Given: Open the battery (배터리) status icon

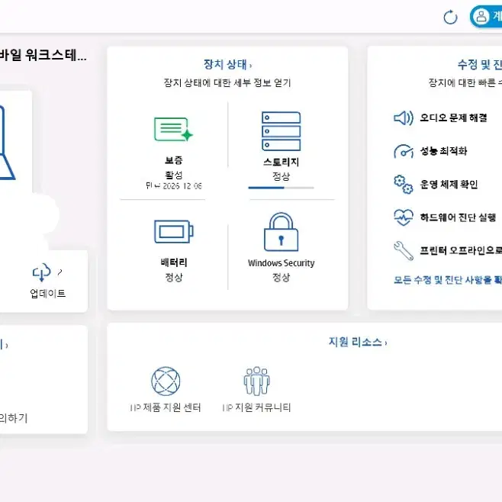Looking at the screenshot, I should pos(173,231).
